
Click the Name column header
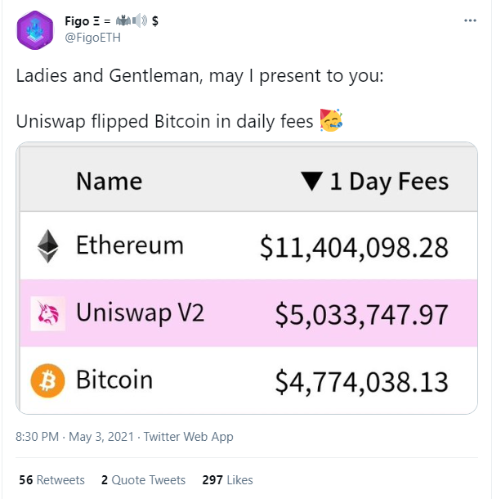click(x=109, y=181)
